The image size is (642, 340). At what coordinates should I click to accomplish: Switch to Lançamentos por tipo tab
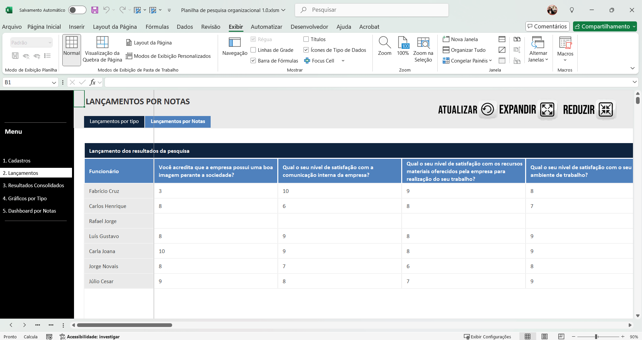(114, 121)
